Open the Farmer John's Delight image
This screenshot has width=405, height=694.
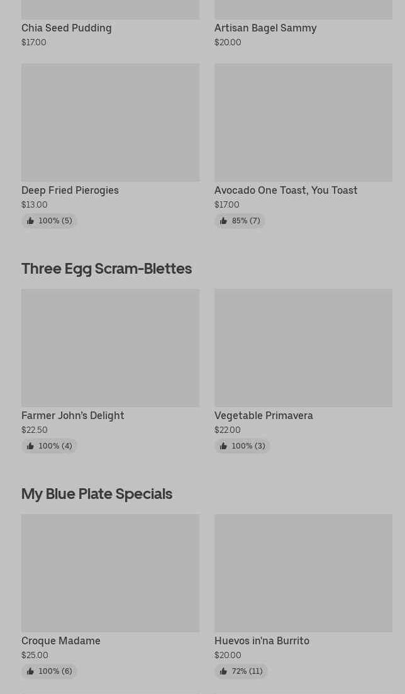tap(110, 347)
